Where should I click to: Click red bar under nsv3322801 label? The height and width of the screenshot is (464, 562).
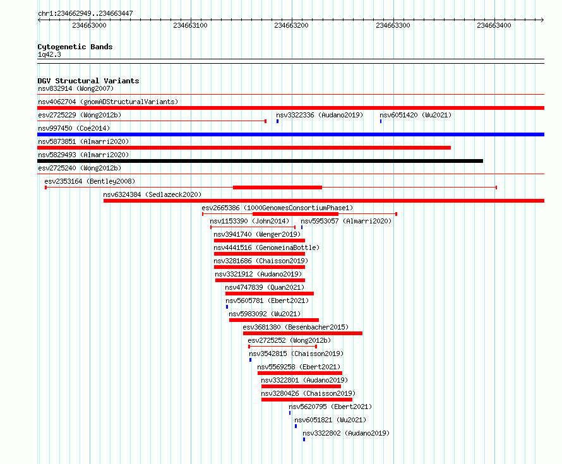301,386
